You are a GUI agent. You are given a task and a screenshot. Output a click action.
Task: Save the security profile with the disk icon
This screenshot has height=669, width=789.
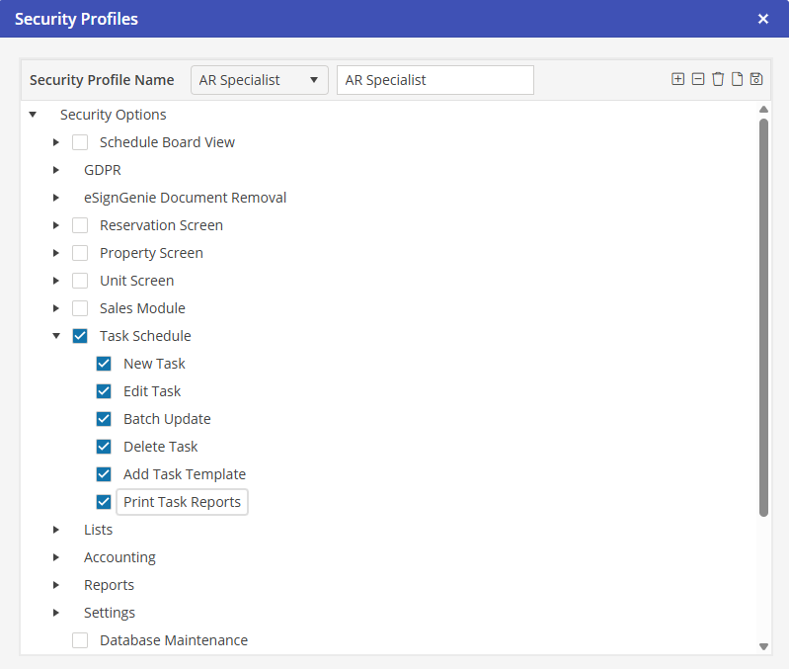[756, 79]
